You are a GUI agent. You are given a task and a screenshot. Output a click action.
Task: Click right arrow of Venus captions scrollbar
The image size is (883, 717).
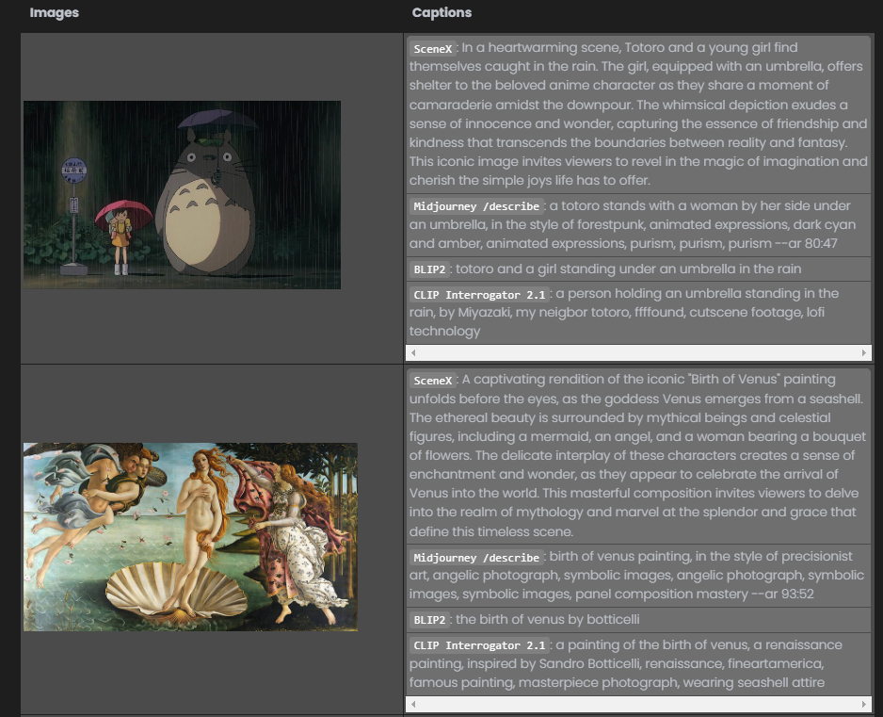(864, 704)
